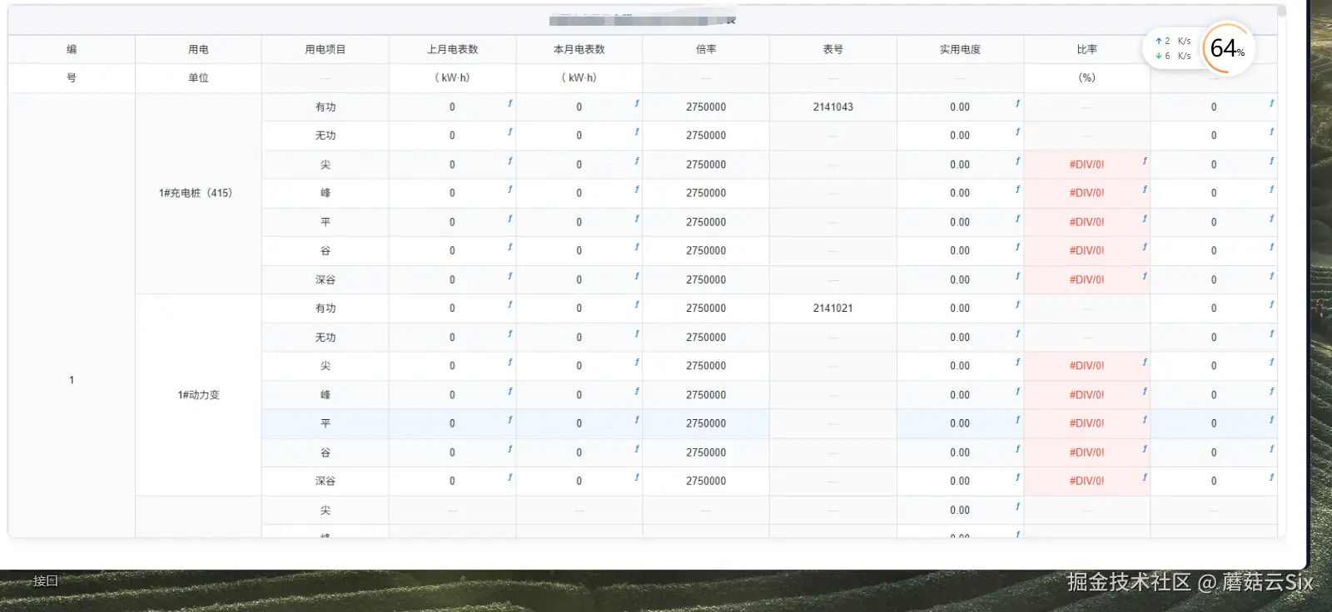Click 倍率 2750000 in 1#动力变 平 row

[706, 423]
